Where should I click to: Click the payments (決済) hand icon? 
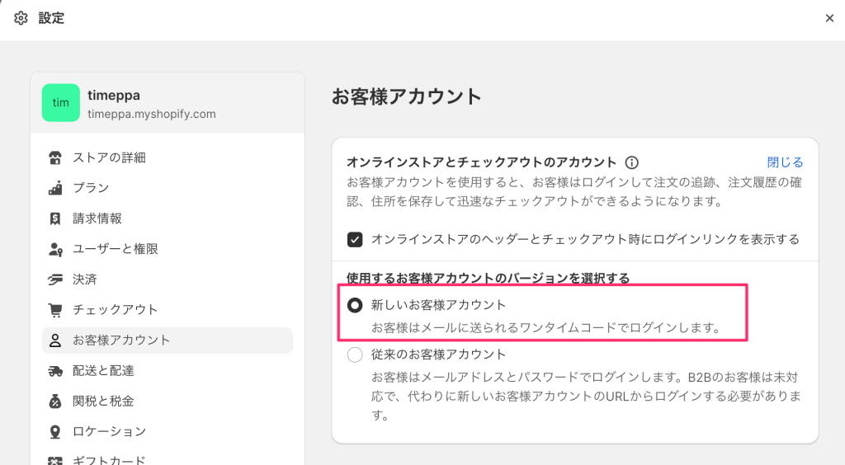(55, 279)
